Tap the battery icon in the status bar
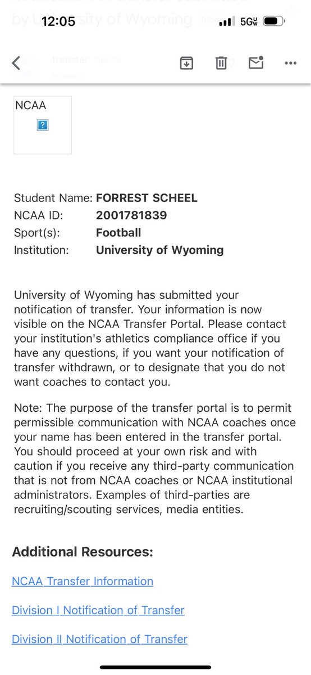This screenshot has width=311, height=675. coord(273,22)
